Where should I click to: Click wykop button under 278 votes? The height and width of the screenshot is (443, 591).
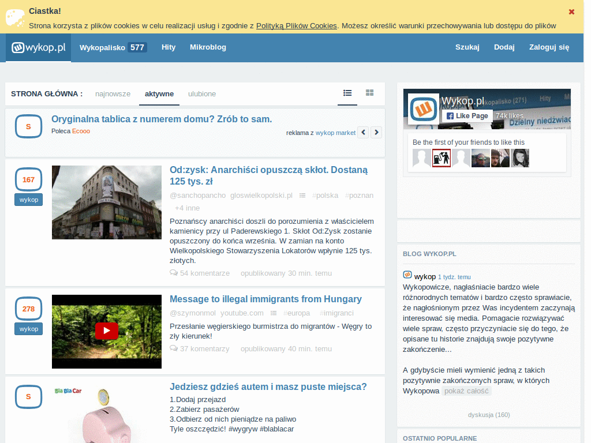pyautogui.click(x=29, y=329)
